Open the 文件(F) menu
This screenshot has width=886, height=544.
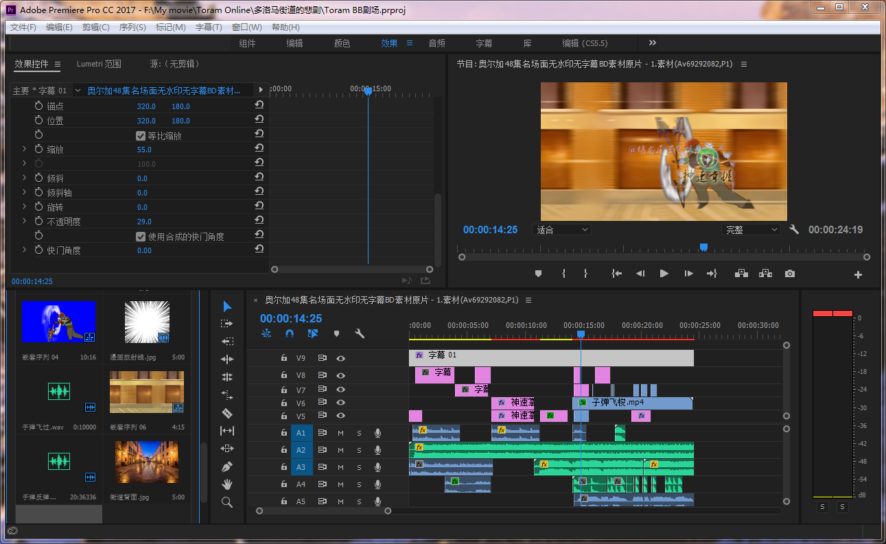(23, 27)
